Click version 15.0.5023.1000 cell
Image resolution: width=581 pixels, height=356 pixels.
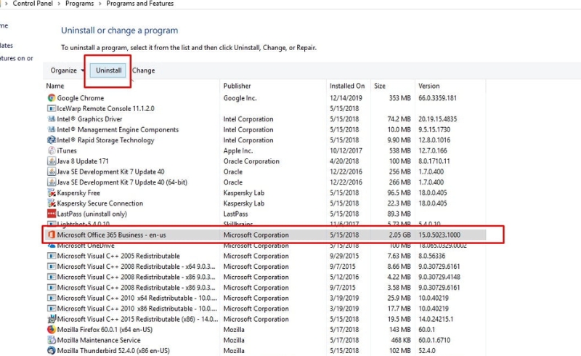click(439, 235)
